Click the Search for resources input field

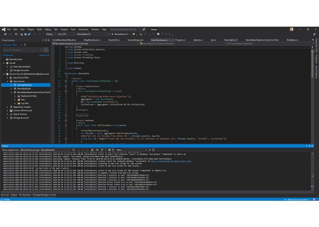(x=22, y=50)
